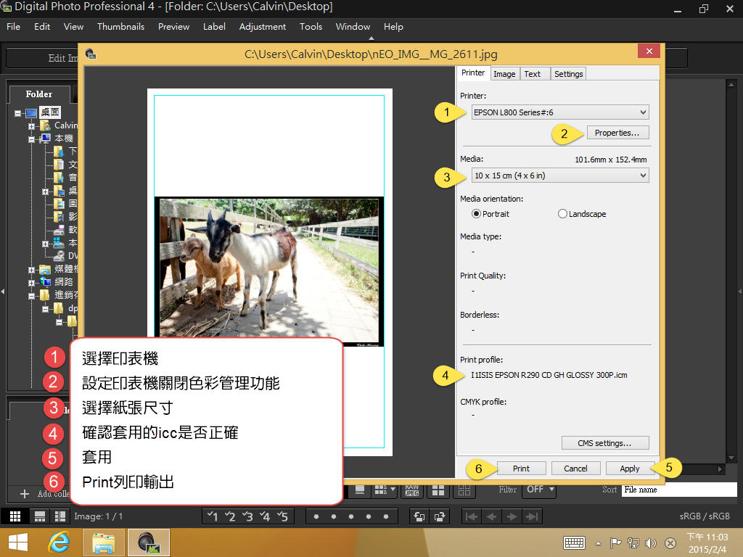Apply check mark 4 rating
The image size is (743, 557).
tap(266, 516)
